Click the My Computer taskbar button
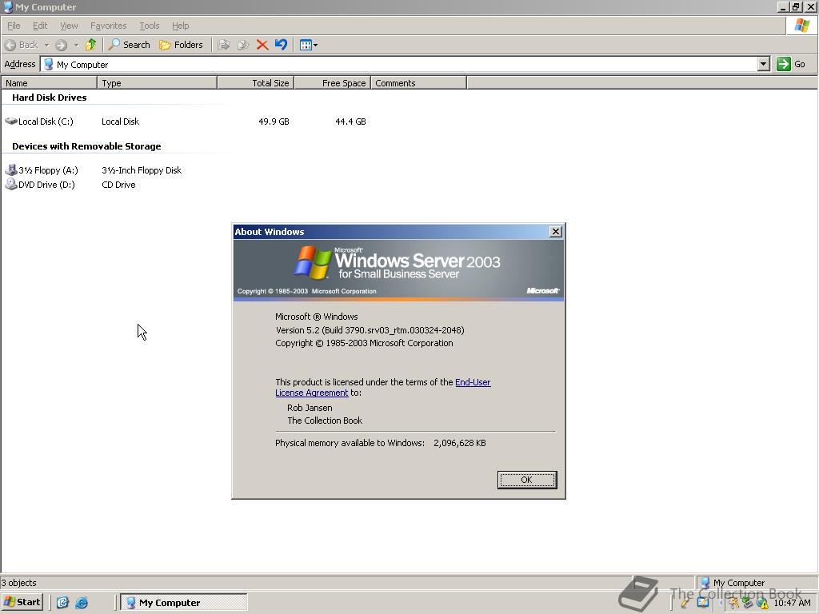The image size is (819, 614). click(184, 603)
